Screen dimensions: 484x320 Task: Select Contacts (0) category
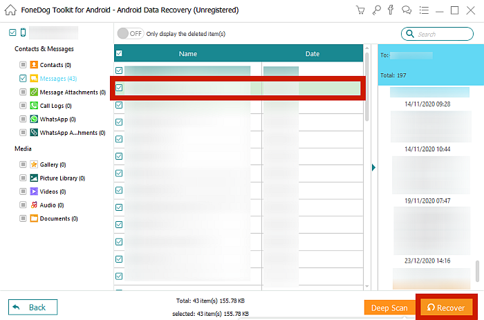coord(55,65)
